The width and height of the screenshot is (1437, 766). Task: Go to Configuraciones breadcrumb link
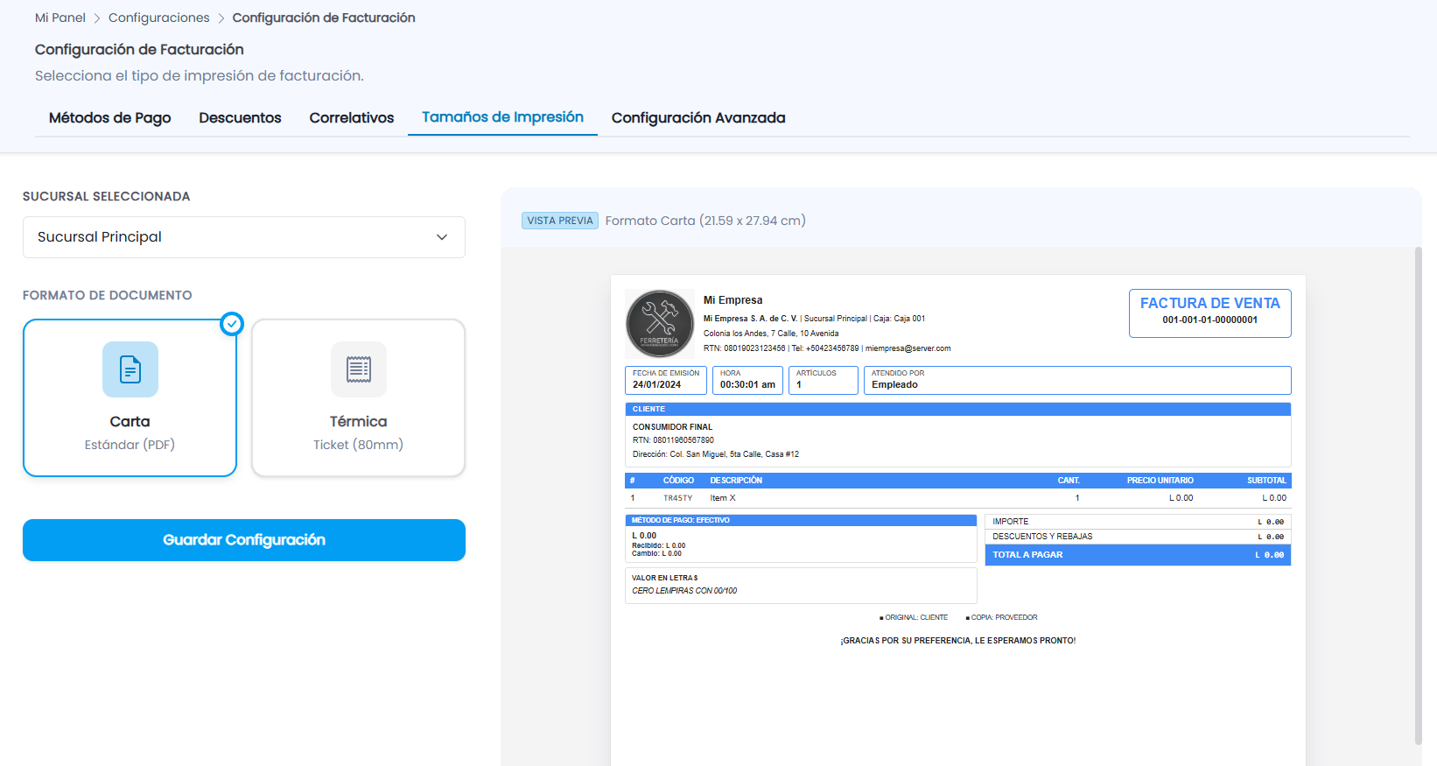coord(159,18)
